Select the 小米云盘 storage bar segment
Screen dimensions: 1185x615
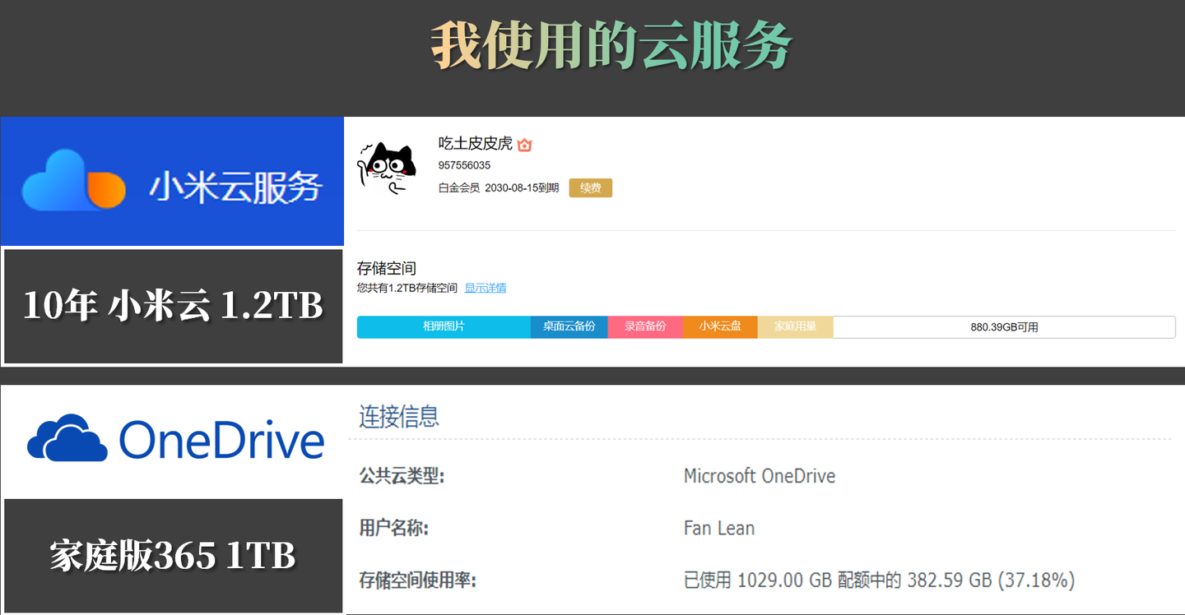coord(720,326)
